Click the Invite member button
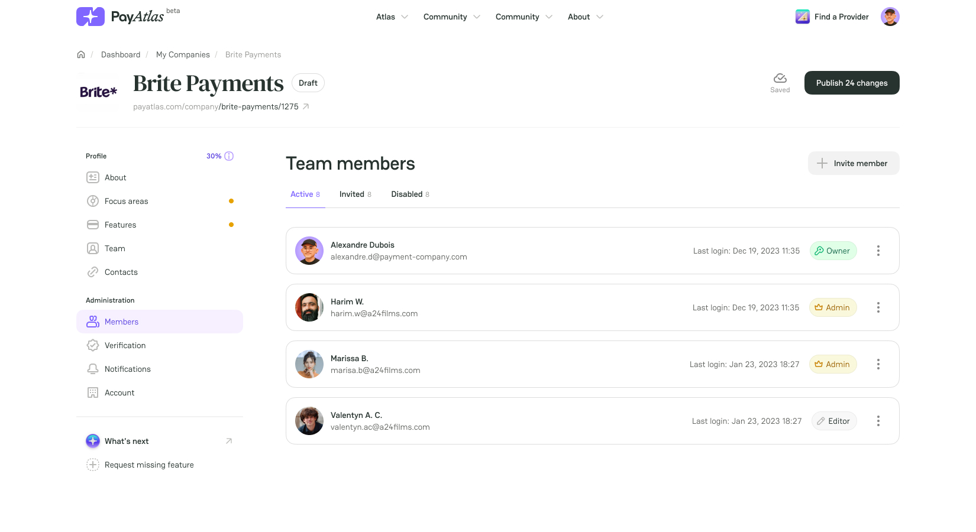This screenshot has height=532, width=976. 854,163
